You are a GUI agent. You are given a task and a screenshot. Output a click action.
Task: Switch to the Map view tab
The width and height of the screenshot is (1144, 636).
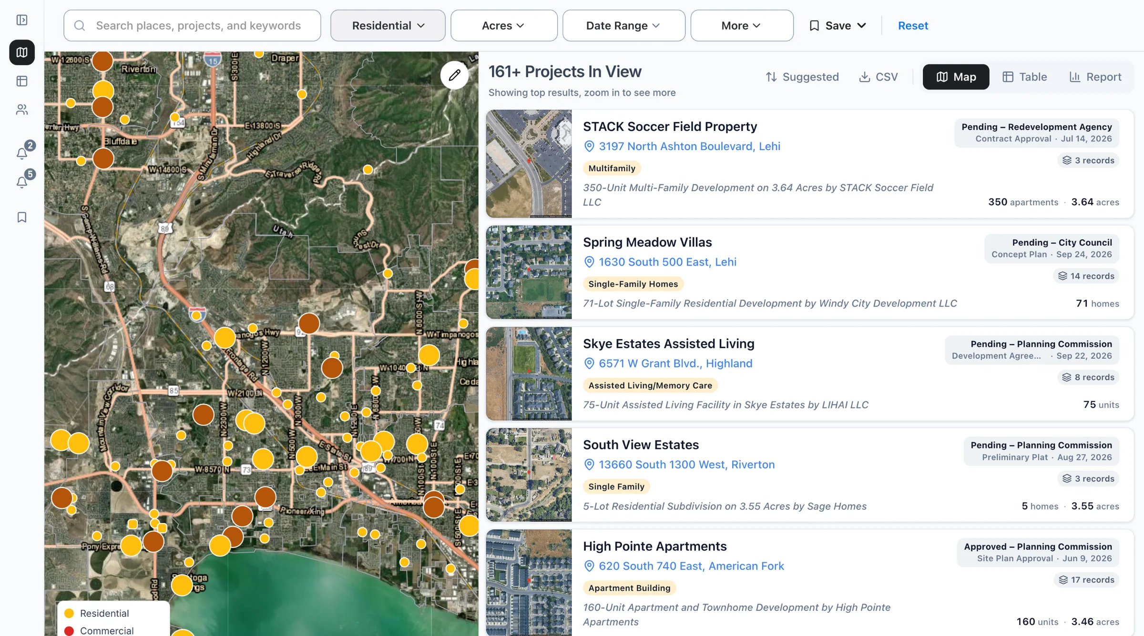click(x=956, y=77)
